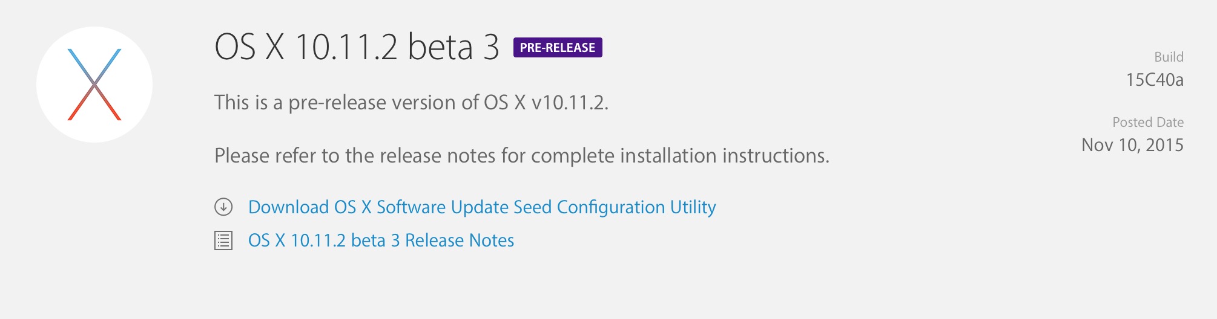Click the build number 15C40a
The height and width of the screenshot is (319, 1217).
(x=1155, y=80)
